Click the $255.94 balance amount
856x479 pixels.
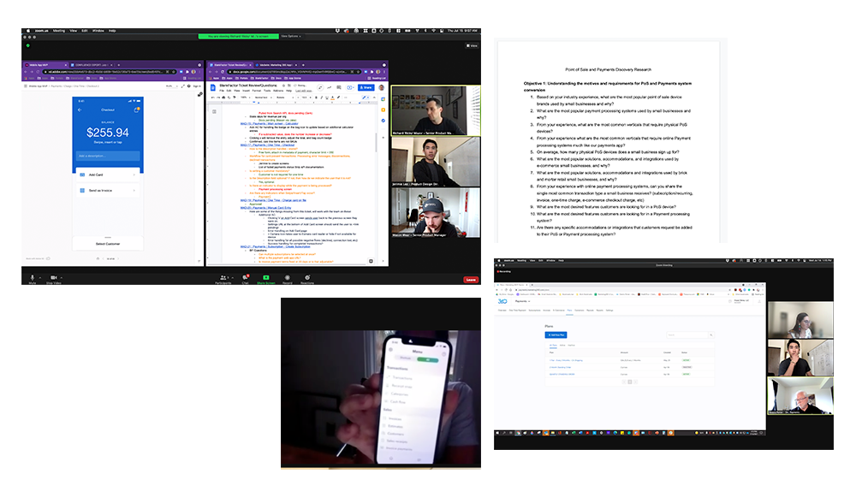coord(108,133)
